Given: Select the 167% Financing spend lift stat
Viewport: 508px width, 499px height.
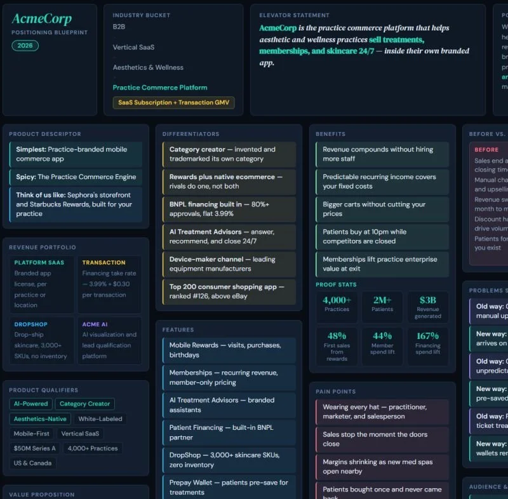Looking at the screenshot, I should point(428,346).
